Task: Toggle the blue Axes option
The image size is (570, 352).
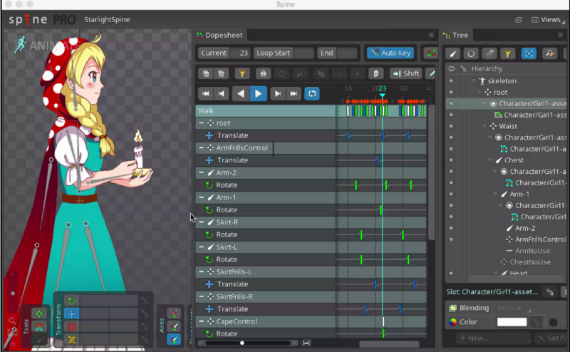Action: click(174, 340)
